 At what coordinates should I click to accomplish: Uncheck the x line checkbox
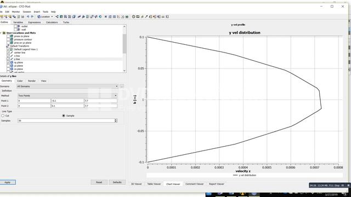click(8, 56)
